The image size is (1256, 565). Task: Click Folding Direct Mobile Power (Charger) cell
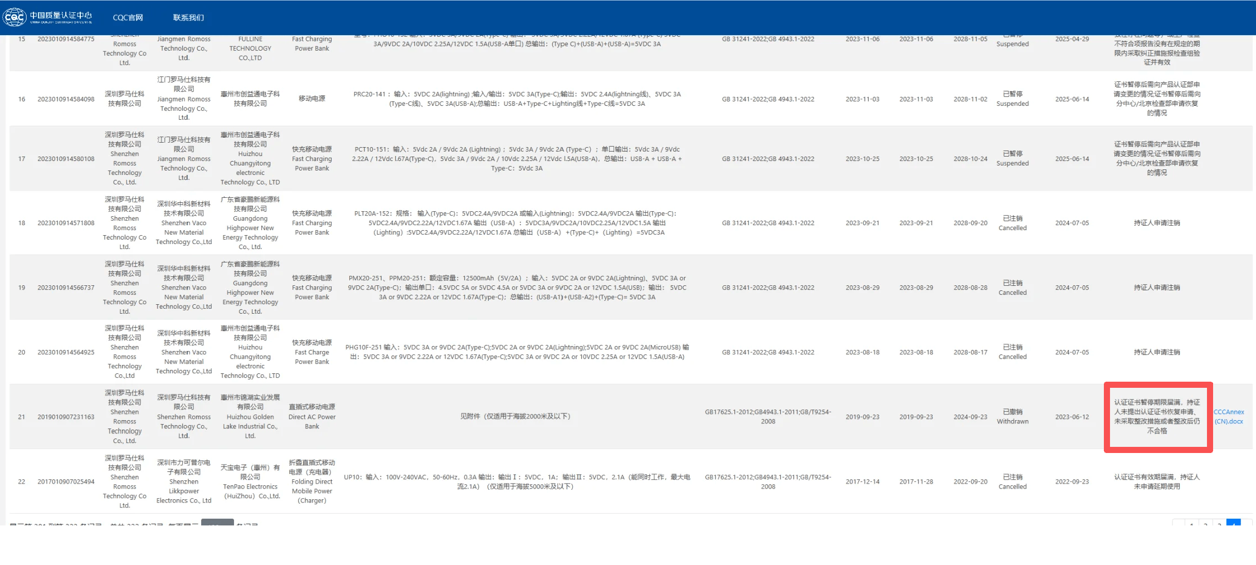(x=312, y=481)
